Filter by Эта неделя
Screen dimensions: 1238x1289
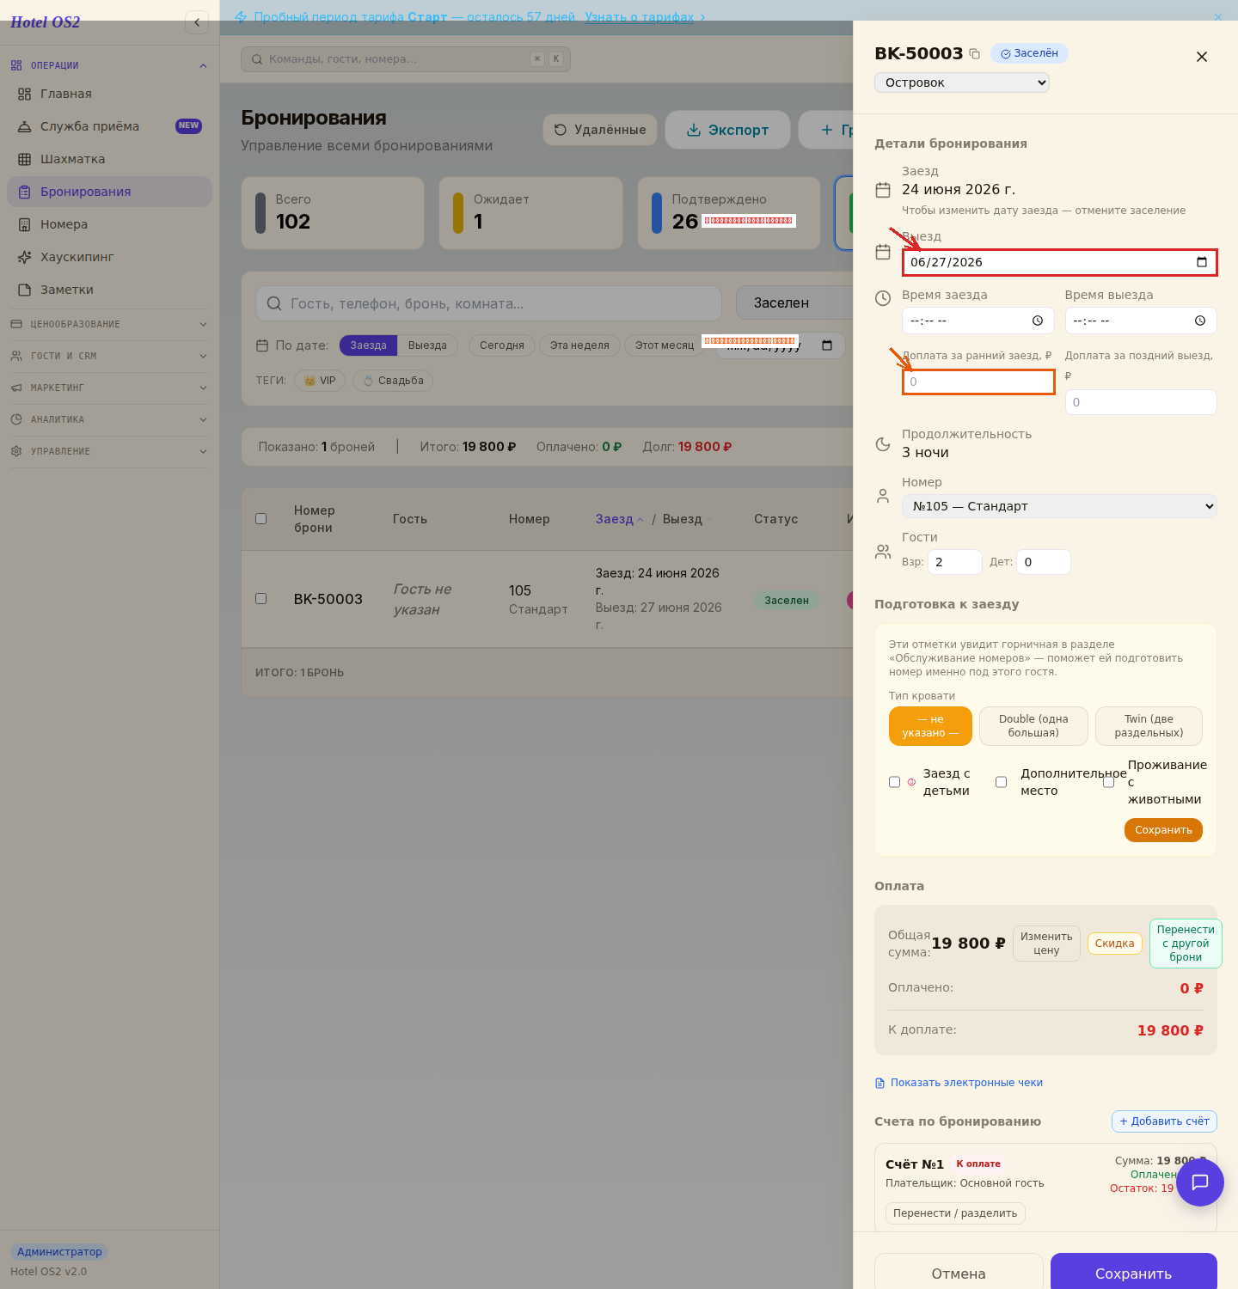tap(579, 345)
